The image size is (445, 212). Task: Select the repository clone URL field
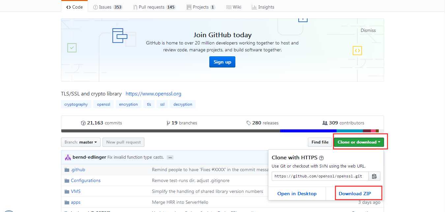[x=320, y=176]
